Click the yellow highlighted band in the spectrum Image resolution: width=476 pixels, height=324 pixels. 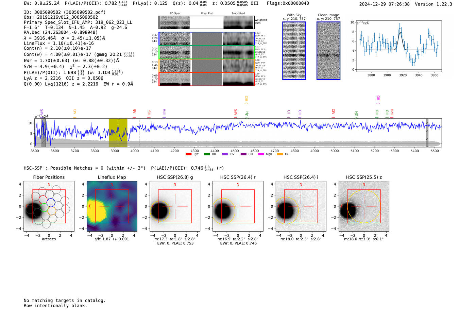coord(118,133)
